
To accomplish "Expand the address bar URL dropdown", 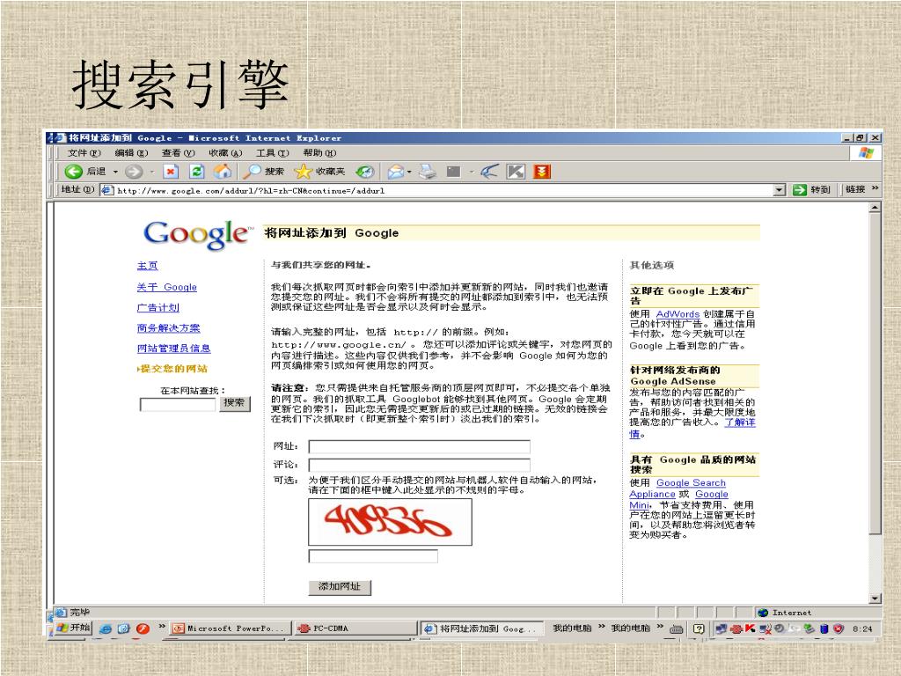I will (780, 190).
